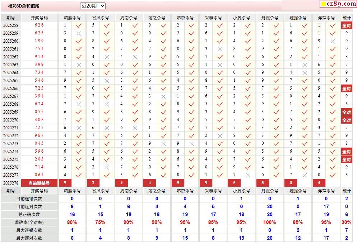Viewport: 357px width, 244px height.
Task: Click the current kill number 0 badge under 蘋露杀号
Action: 291,183
